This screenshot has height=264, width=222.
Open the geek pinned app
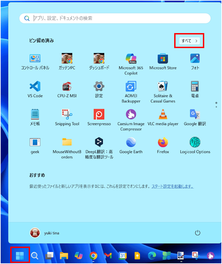point(35,145)
